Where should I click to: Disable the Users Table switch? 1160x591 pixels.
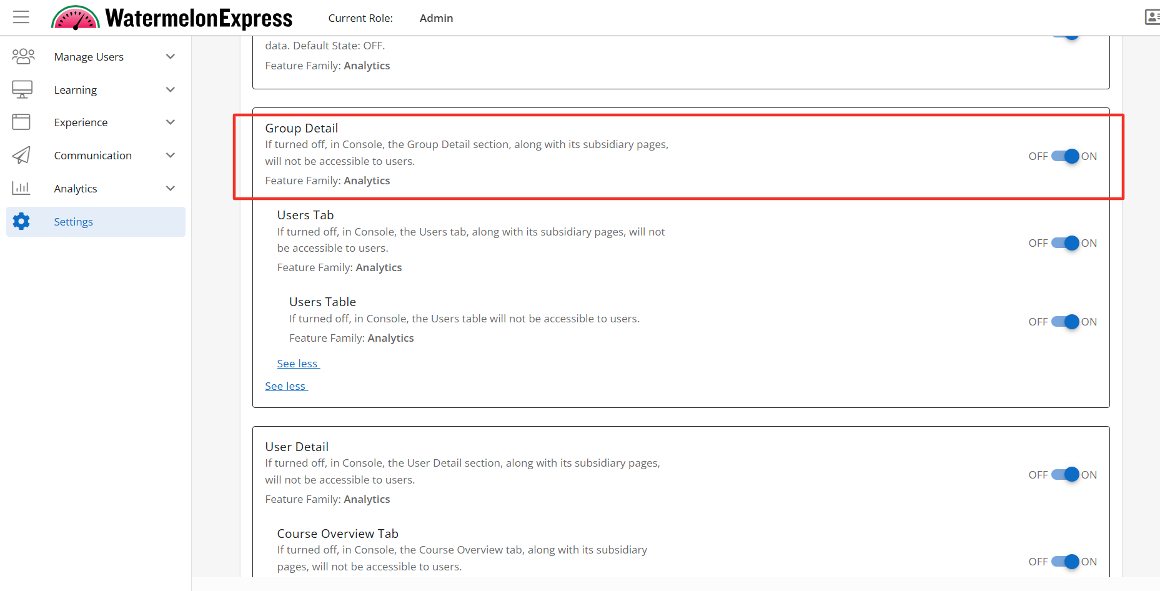1064,322
